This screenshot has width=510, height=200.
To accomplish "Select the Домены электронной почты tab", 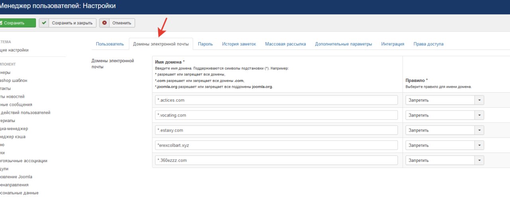I will [x=161, y=44].
